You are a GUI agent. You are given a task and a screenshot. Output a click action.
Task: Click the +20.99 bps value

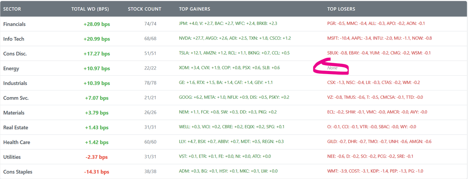click(x=97, y=39)
